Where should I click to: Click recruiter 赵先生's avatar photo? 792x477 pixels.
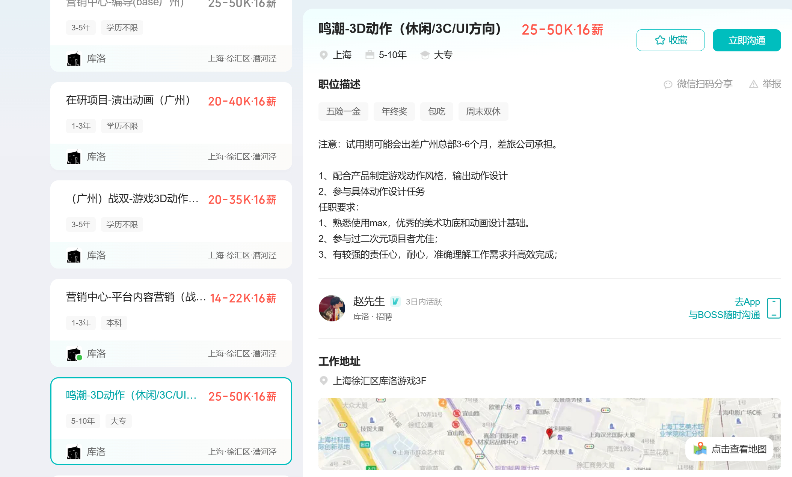pyautogui.click(x=332, y=308)
